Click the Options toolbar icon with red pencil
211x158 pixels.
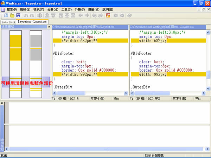(108, 15)
